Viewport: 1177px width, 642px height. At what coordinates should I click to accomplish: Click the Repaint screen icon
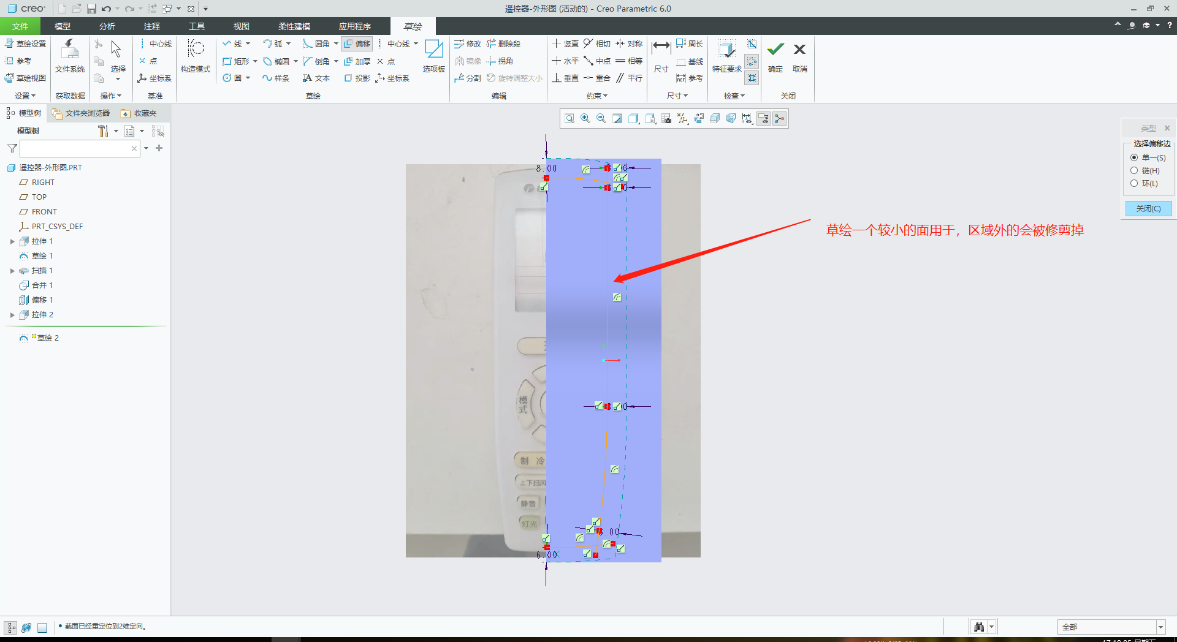pyautogui.click(x=617, y=119)
